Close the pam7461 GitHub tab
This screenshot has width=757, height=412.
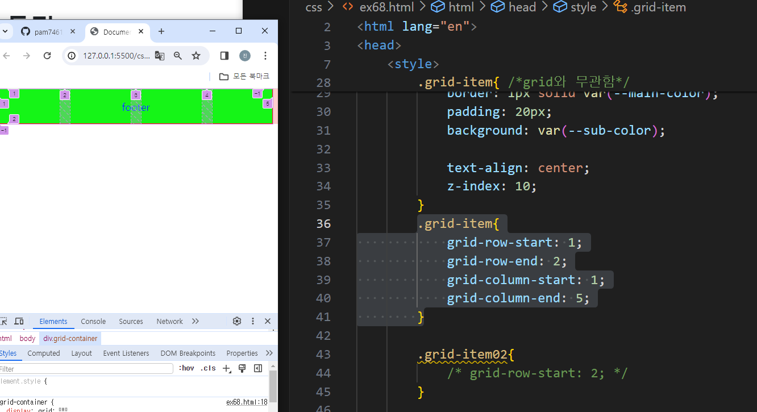[73, 32]
